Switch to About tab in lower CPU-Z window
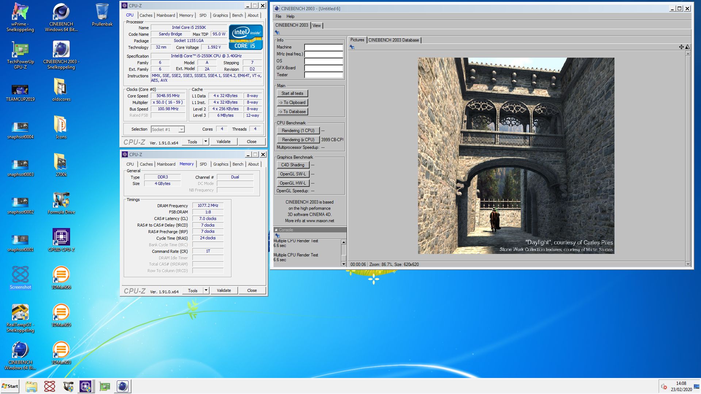 click(253, 164)
